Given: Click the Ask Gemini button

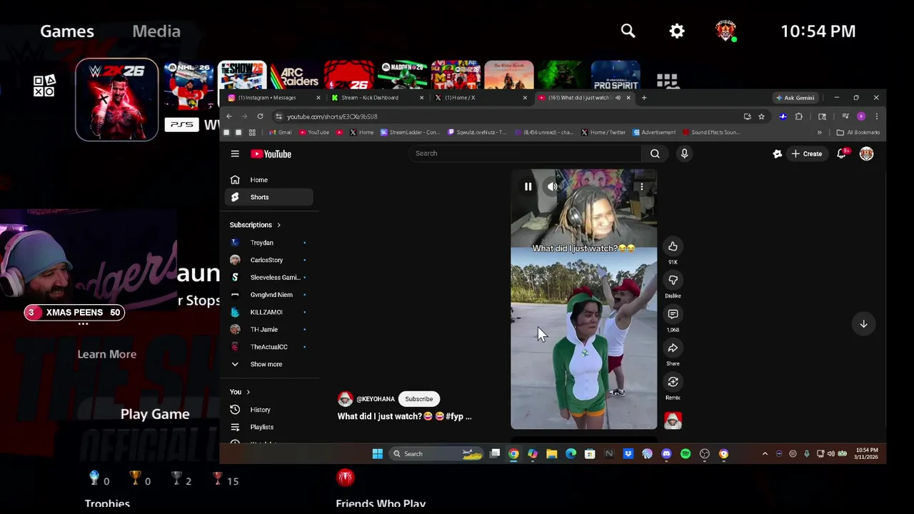Looking at the screenshot, I should (795, 98).
